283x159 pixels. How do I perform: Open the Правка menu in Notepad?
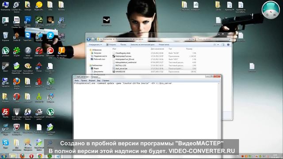84,80
